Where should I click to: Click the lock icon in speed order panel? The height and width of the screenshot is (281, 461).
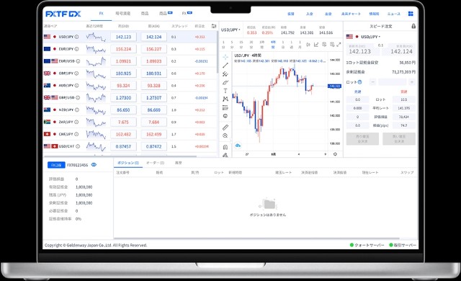[x=413, y=26]
